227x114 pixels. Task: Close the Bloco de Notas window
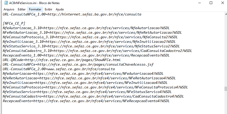[222, 3]
